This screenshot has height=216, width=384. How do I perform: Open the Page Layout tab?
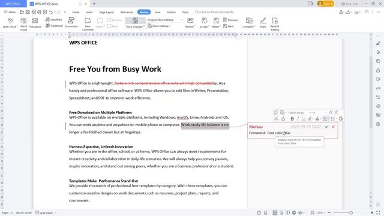click(x=107, y=12)
